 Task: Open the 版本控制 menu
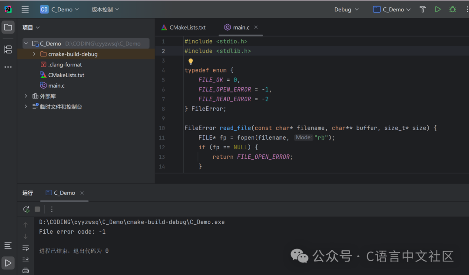tap(105, 10)
